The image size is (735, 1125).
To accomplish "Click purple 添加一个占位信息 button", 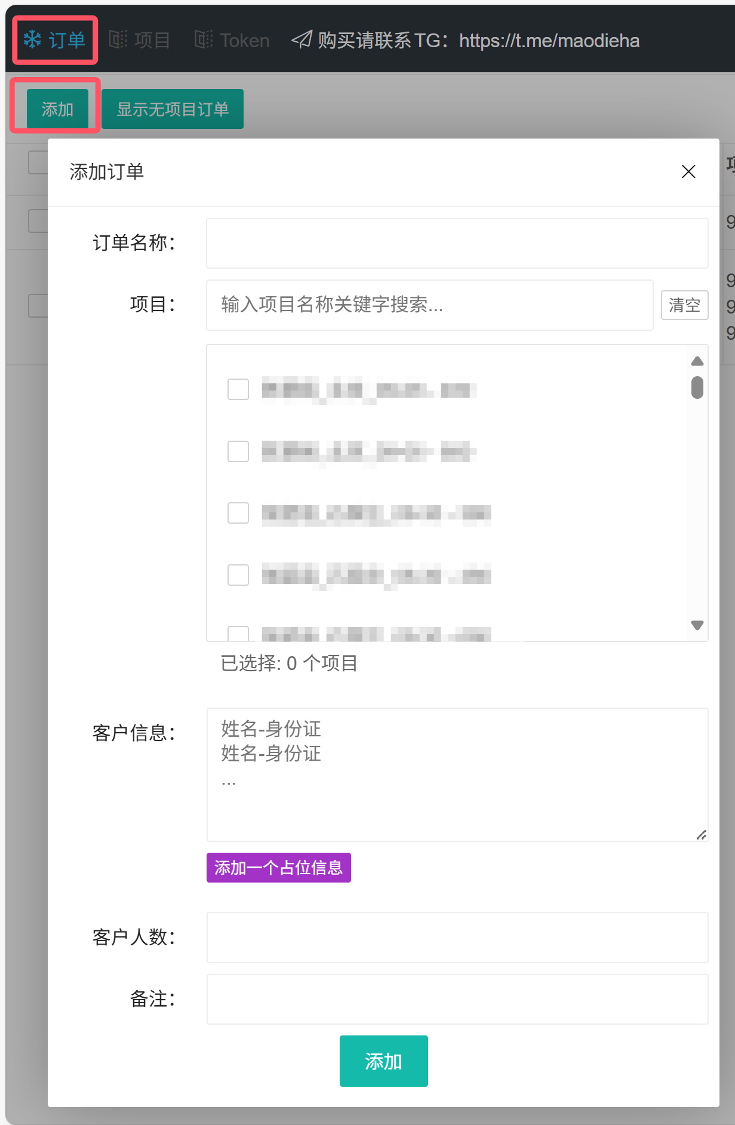I will 278,868.
